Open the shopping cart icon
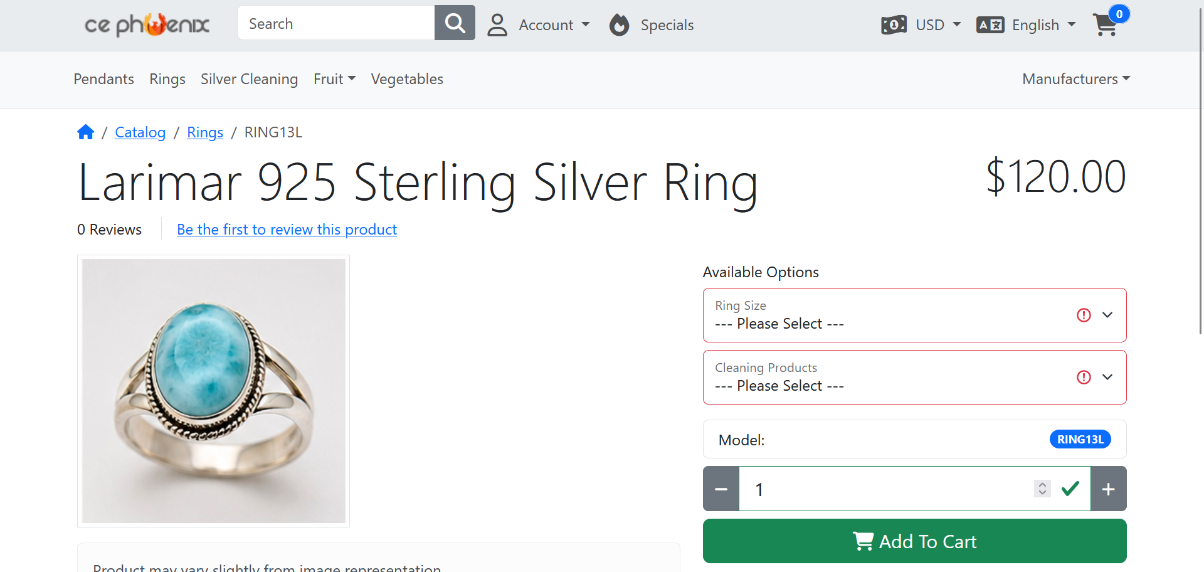 tap(1105, 25)
